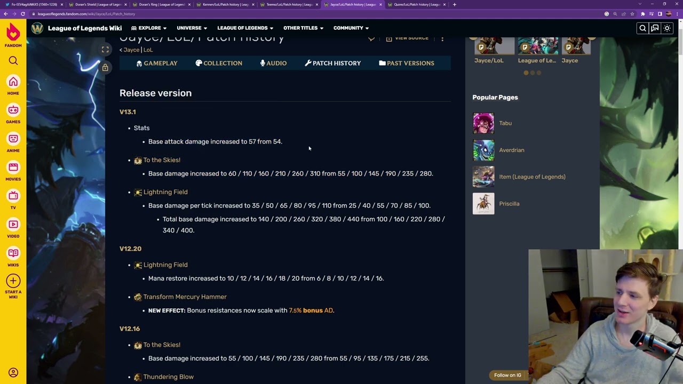Click the 7.5% bonus AD link
The width and height of the screenshot is (683, 384).
click(311, 310)
